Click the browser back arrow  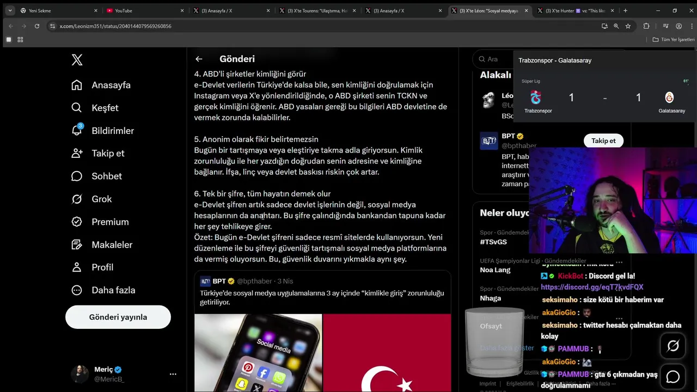tap(11, 26)
